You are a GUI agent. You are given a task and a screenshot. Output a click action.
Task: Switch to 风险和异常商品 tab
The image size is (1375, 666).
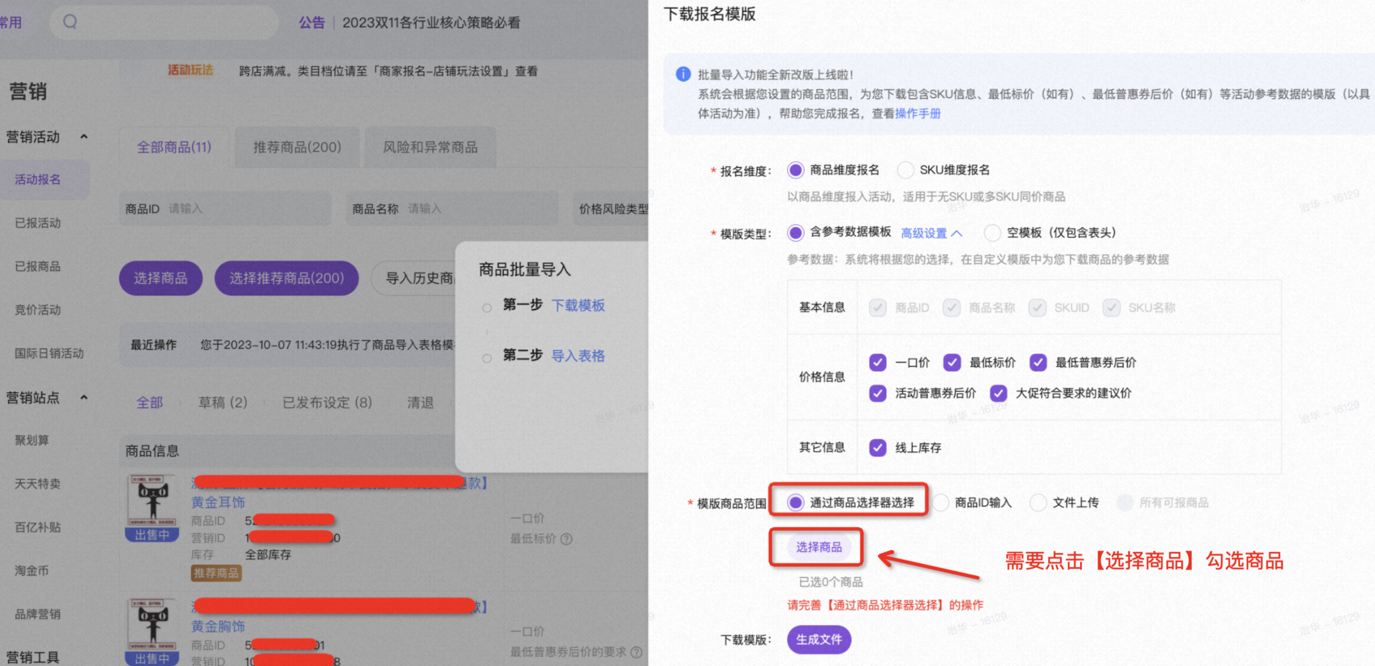pos(430,147)
